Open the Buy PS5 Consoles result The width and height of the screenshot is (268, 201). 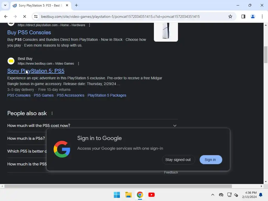point(29,32)
